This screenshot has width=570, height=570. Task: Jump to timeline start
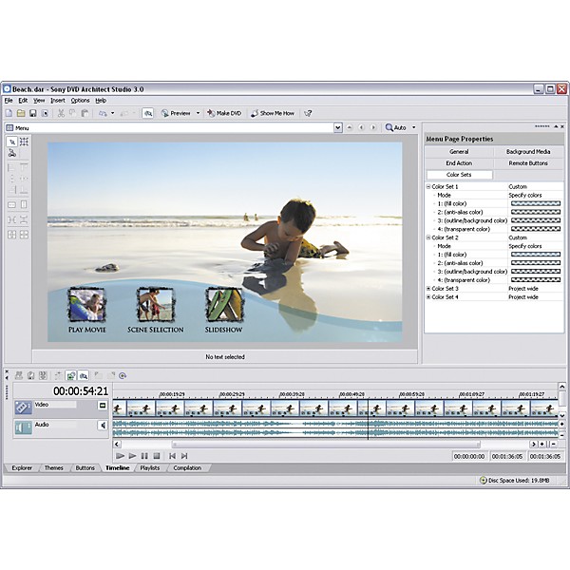tap(172, 456)
